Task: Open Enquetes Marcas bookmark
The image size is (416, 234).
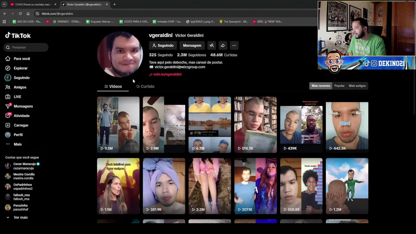Action: click(100, 21)
